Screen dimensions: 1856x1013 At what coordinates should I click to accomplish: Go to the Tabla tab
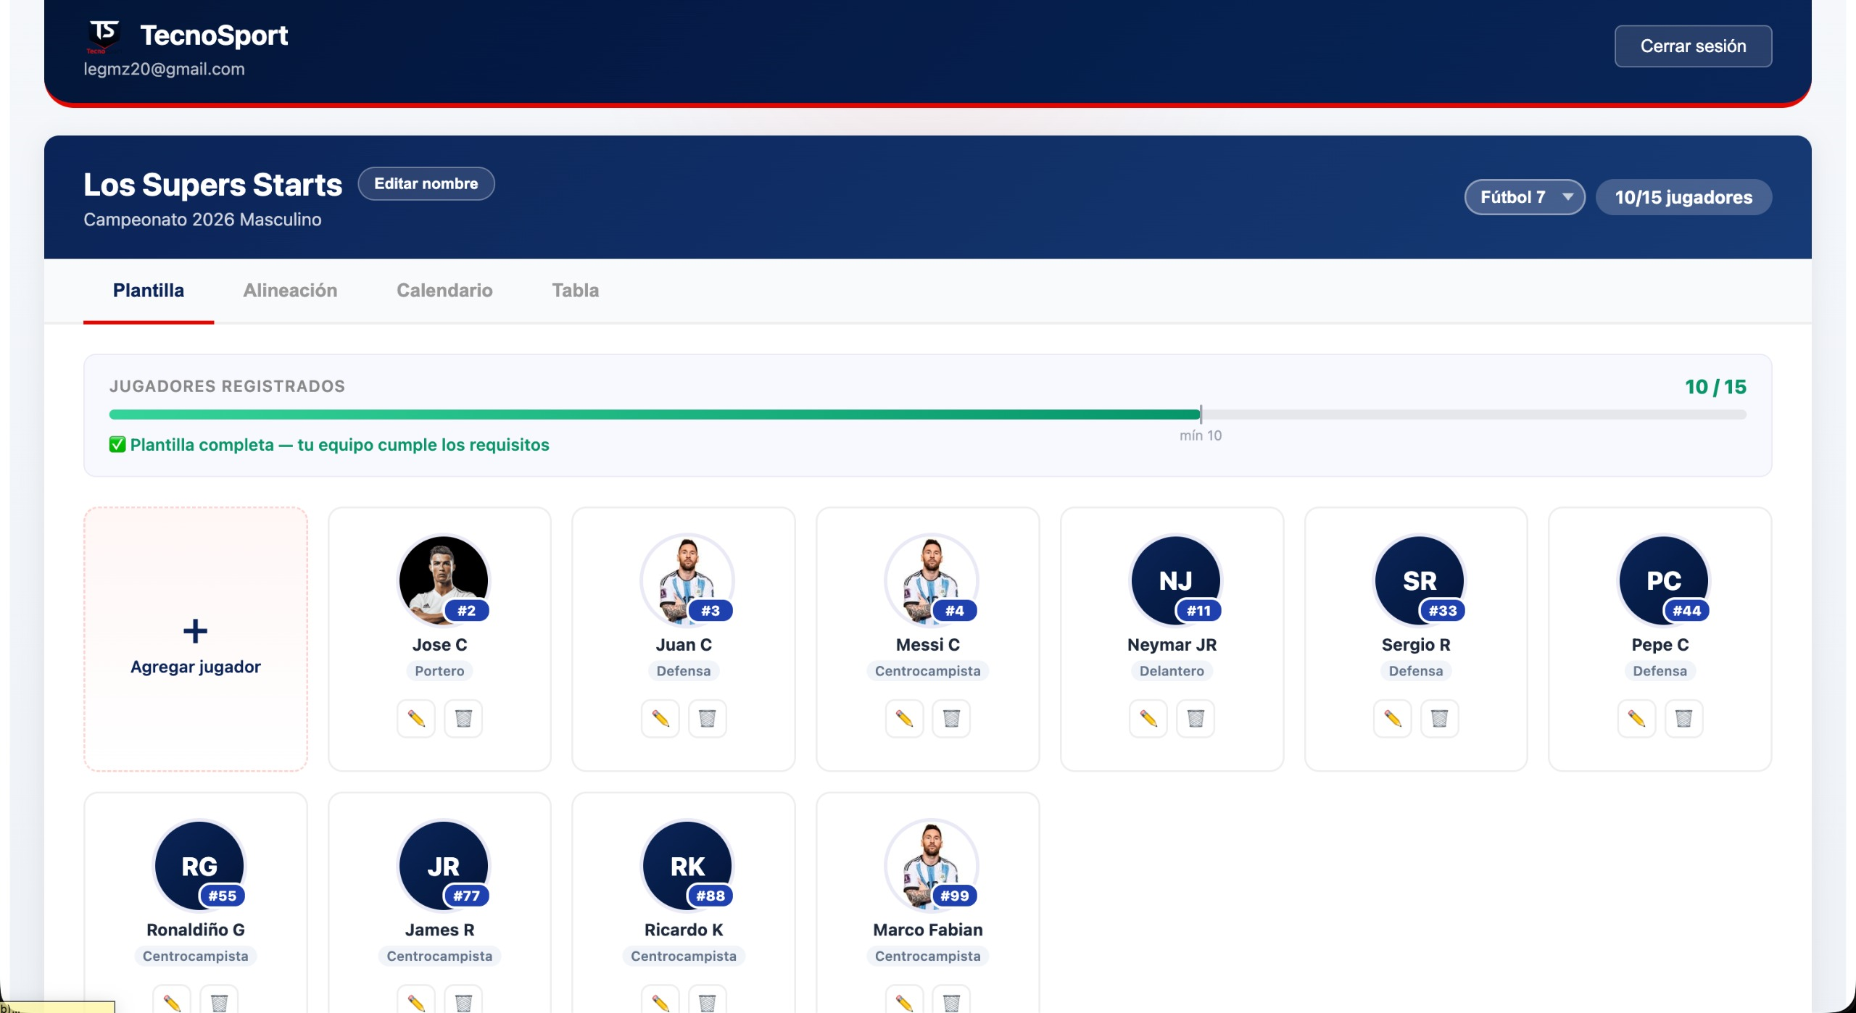coord(575,291)
